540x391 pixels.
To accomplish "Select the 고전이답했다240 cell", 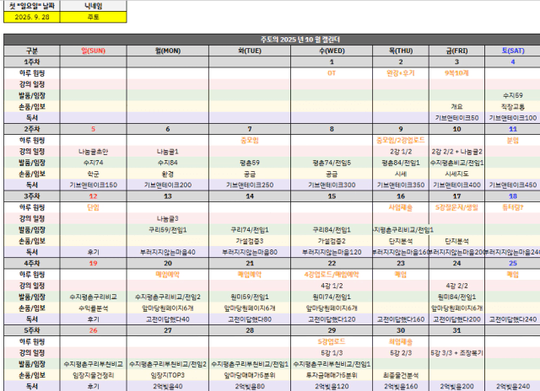I will tap(513, 319).
